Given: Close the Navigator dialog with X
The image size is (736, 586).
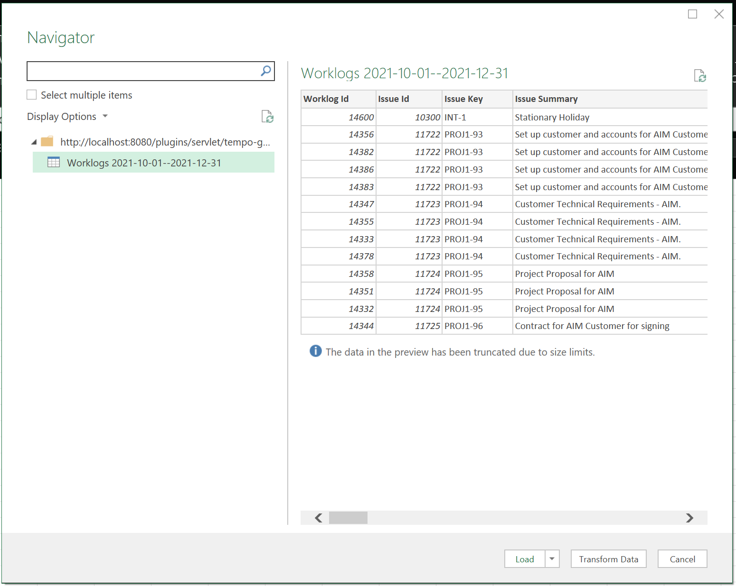Looking at the screenshot, I should [x=719, y=14].
